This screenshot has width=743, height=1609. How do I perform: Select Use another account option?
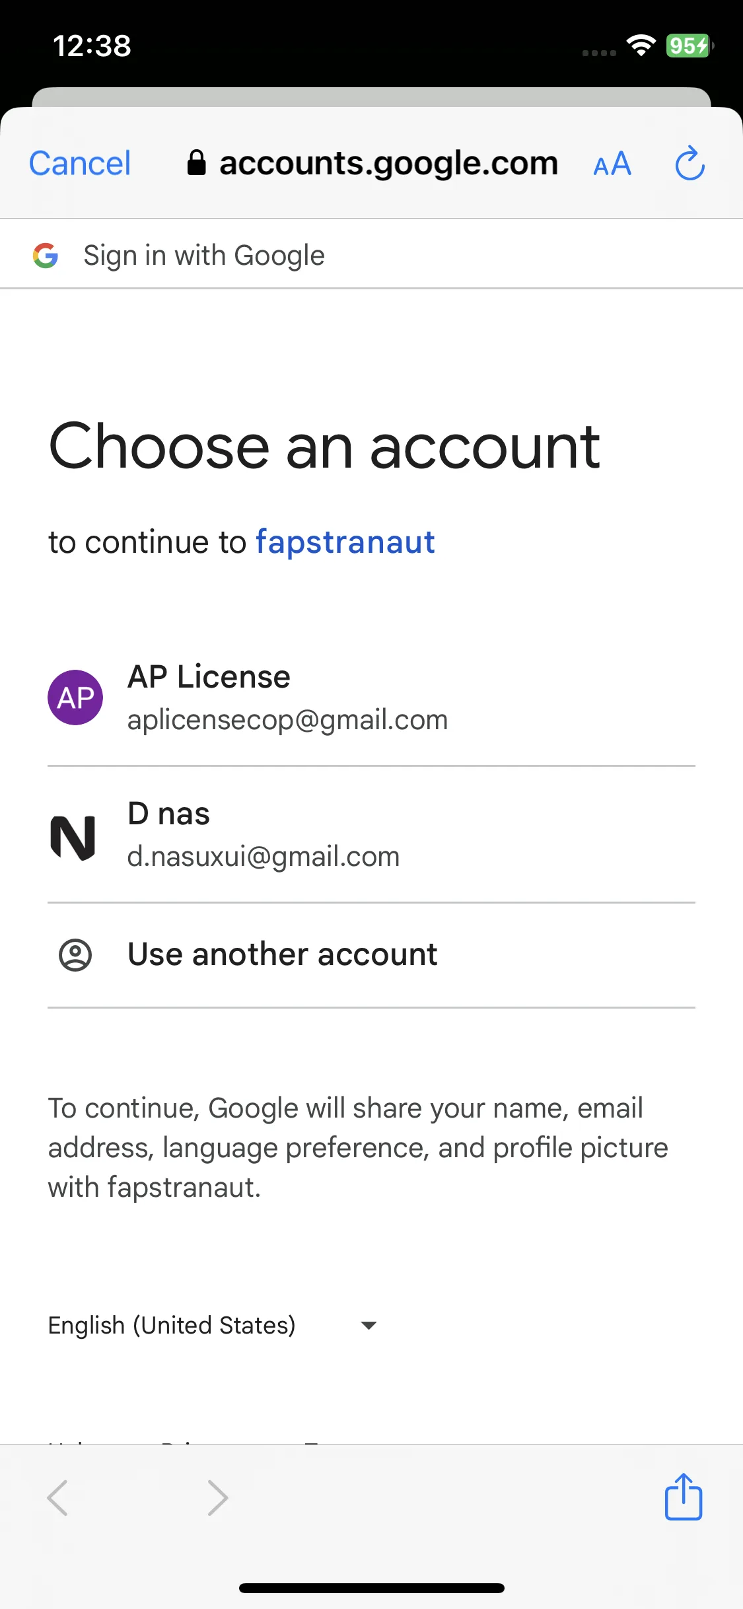click(371, 955)
